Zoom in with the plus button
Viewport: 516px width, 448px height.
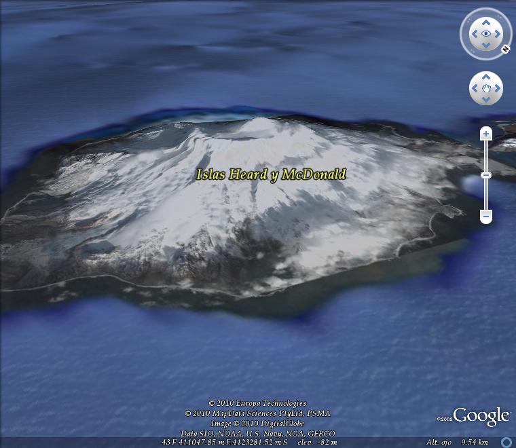click(x=485, y=134)
